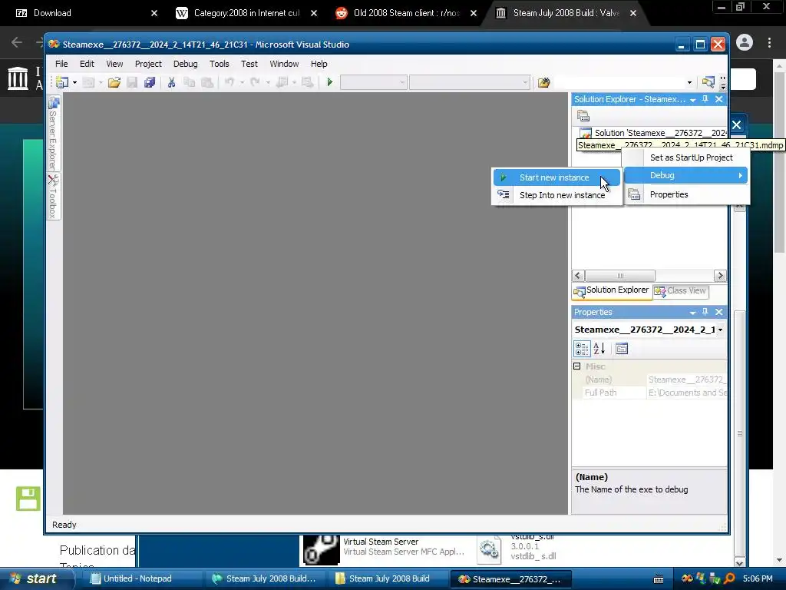The image size is (786, 590).
Task: Click the Categorized view icon
Action: pyautogui.click(x=582, y=349)
